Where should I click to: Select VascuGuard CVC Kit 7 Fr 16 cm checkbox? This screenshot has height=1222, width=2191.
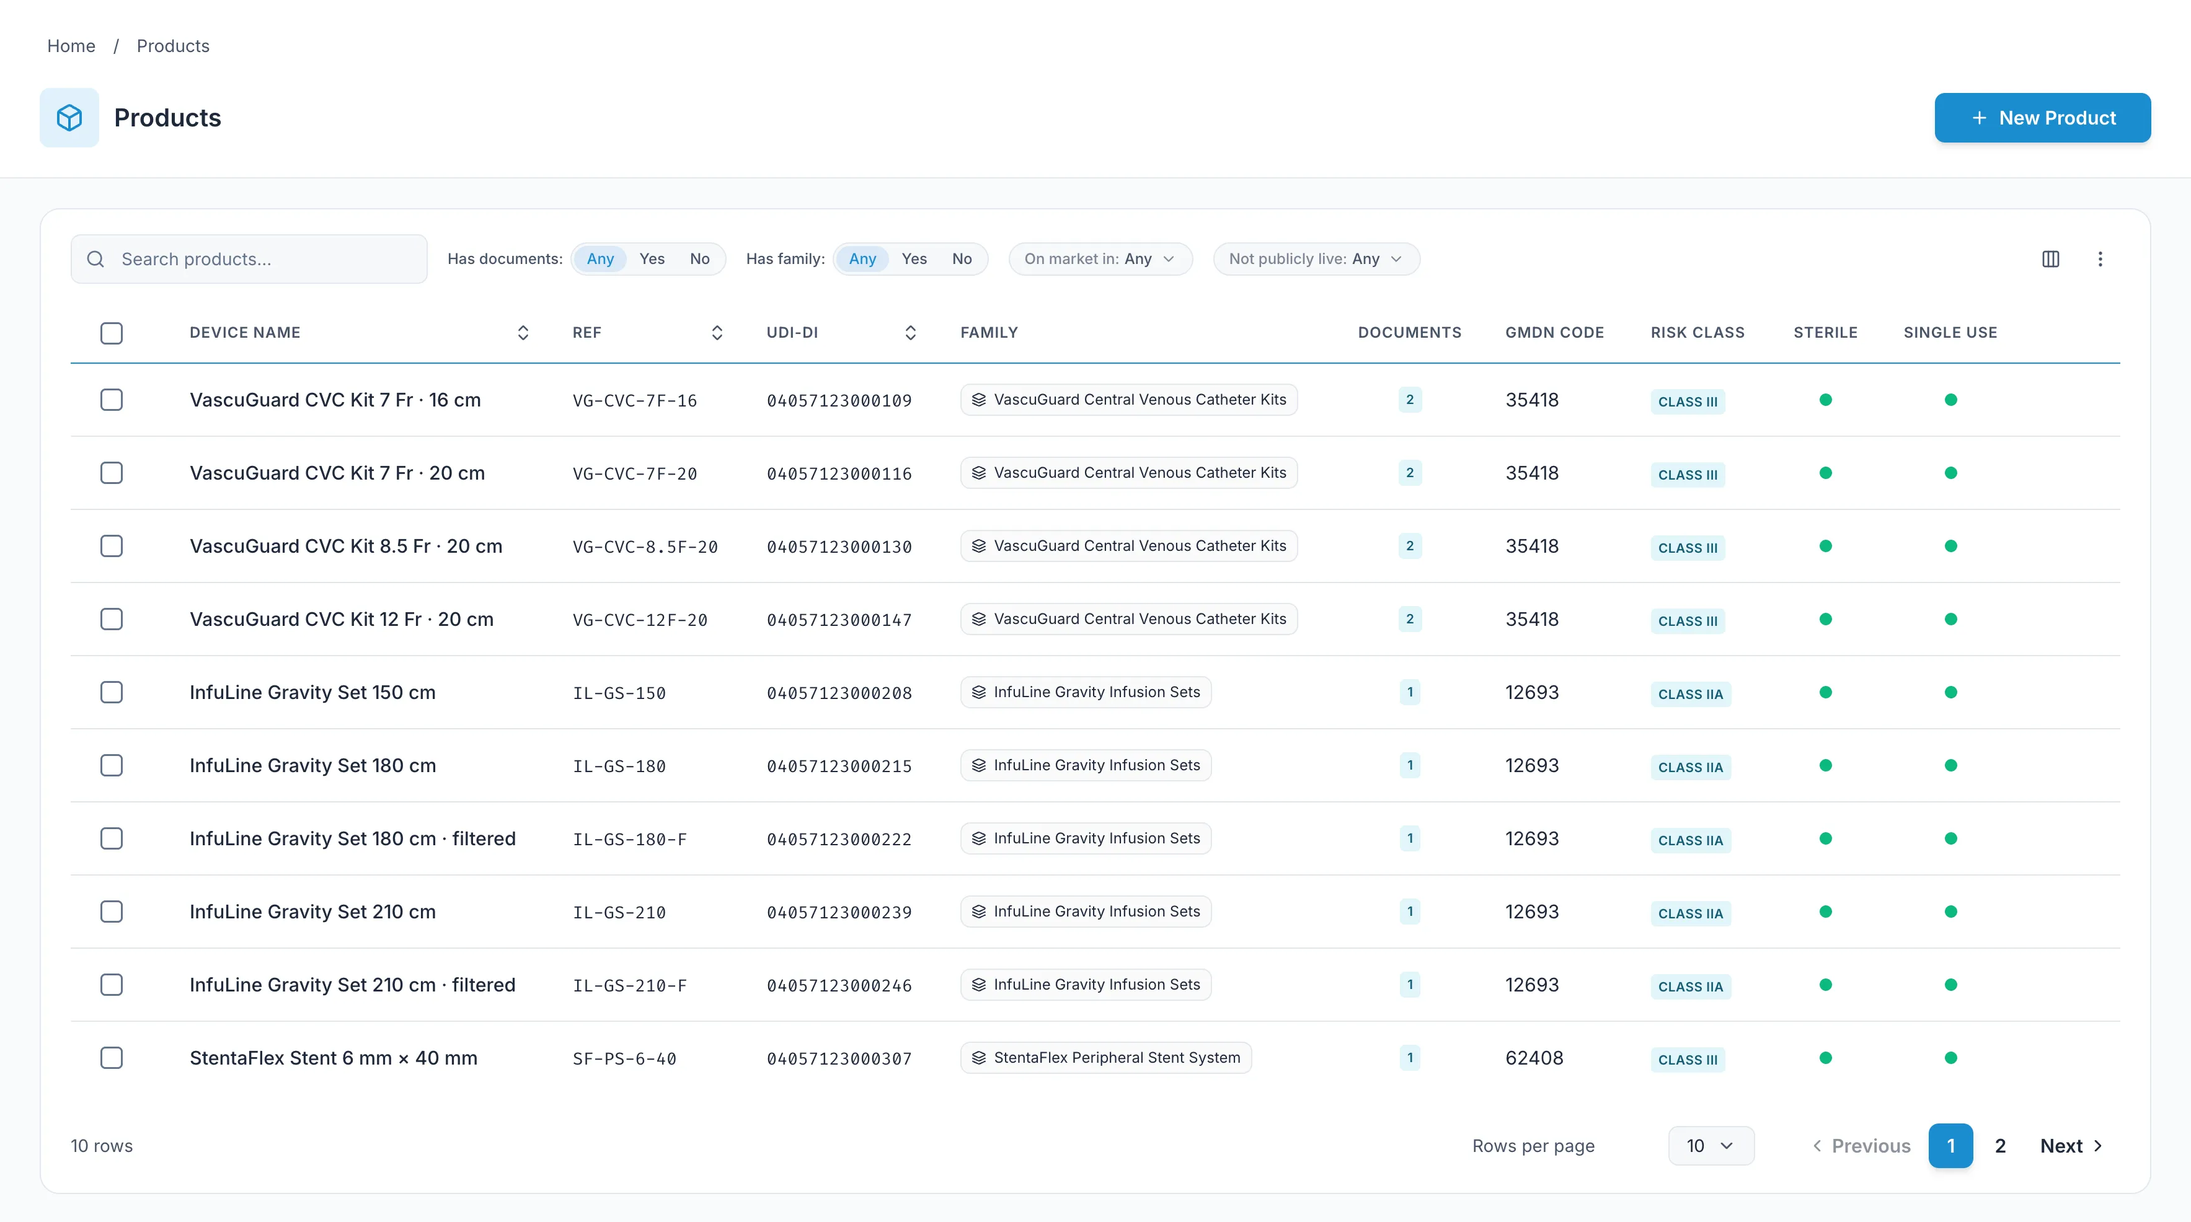[112, 400]
